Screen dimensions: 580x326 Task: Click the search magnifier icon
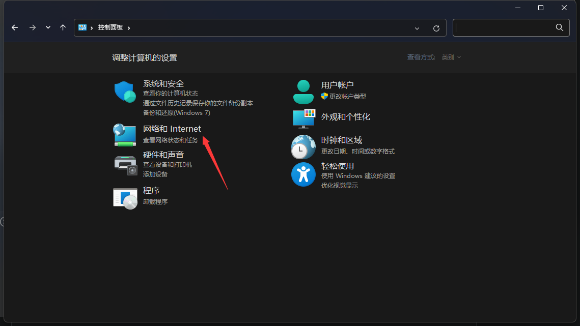559,27
